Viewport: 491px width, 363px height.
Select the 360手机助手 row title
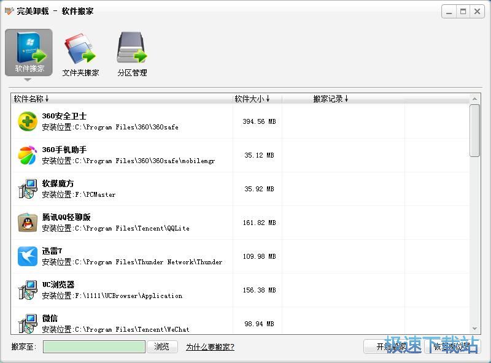click(64, 150)
